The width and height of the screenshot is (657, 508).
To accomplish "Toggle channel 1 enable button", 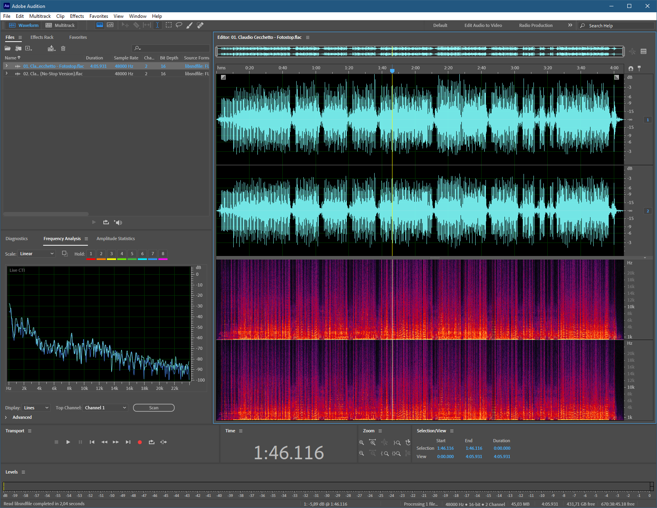I will (x=648, y=120).
